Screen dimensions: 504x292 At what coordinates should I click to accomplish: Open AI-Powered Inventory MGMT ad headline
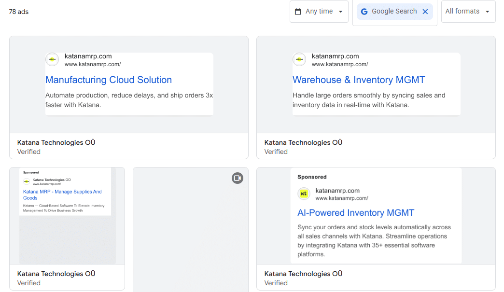click(356, 213)
